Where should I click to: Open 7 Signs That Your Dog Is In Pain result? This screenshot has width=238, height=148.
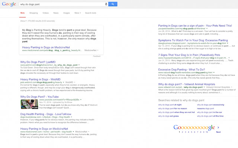click(189, 55)
